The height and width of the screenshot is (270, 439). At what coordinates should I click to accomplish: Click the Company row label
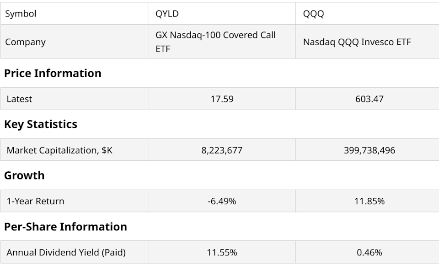(25, 42)
